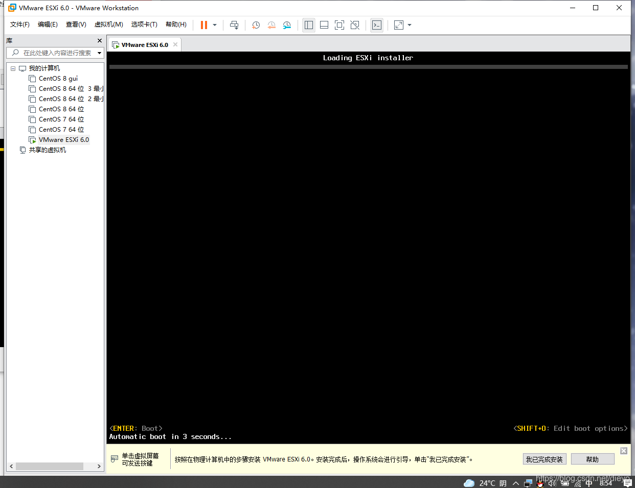Open the stretch display dropdown arrow
This screenshot has width=635, height=488.
(x=410, y=25)
